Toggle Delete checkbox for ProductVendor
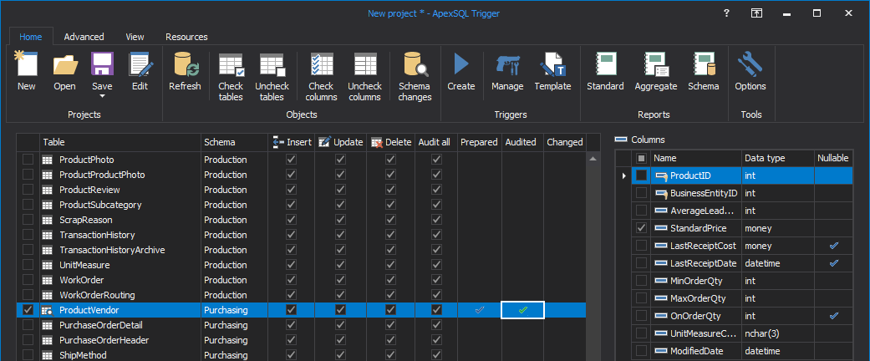 390,310
